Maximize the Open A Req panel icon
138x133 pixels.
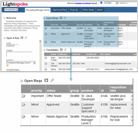pos(22,38)
